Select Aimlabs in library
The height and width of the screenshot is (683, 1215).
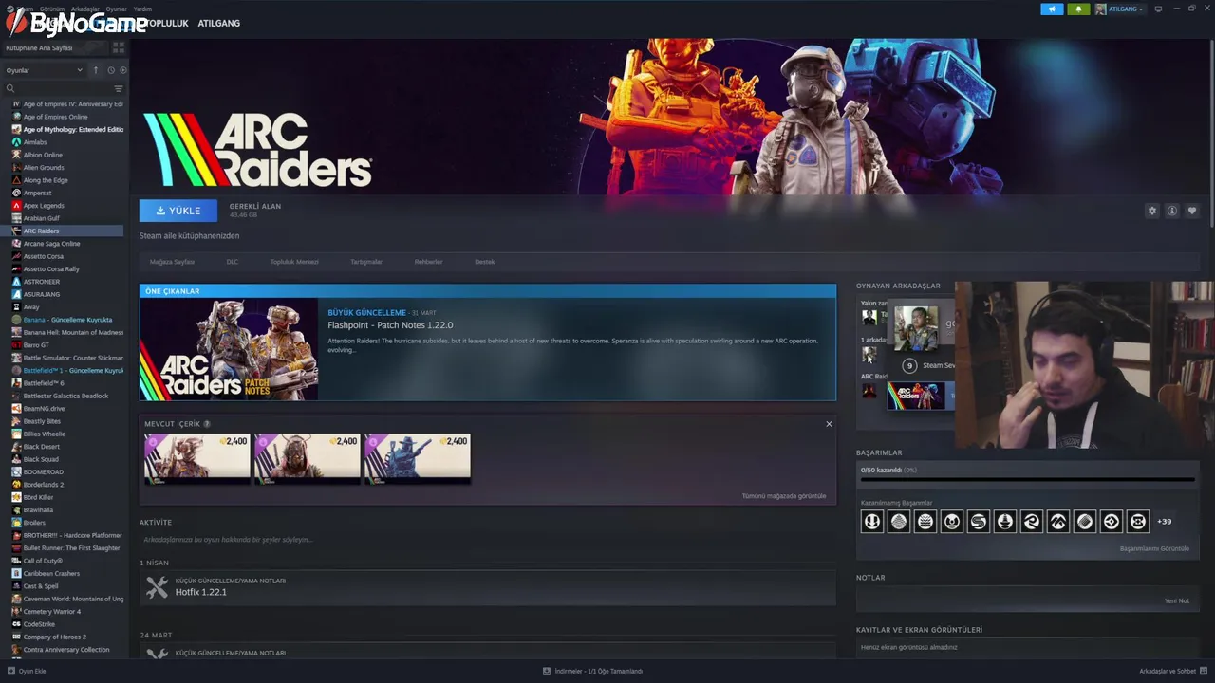tap(35, 142)
